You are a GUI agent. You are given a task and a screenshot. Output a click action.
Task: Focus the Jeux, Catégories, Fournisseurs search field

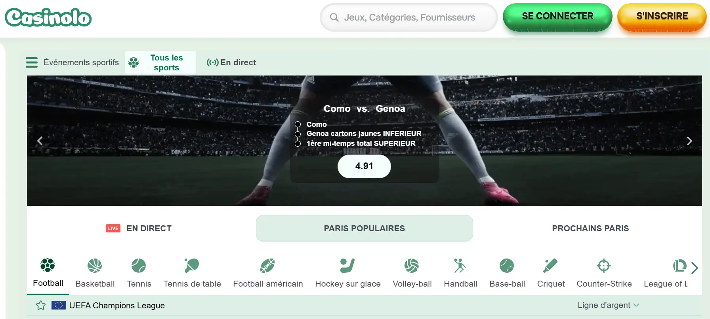(x=408, y=17)
